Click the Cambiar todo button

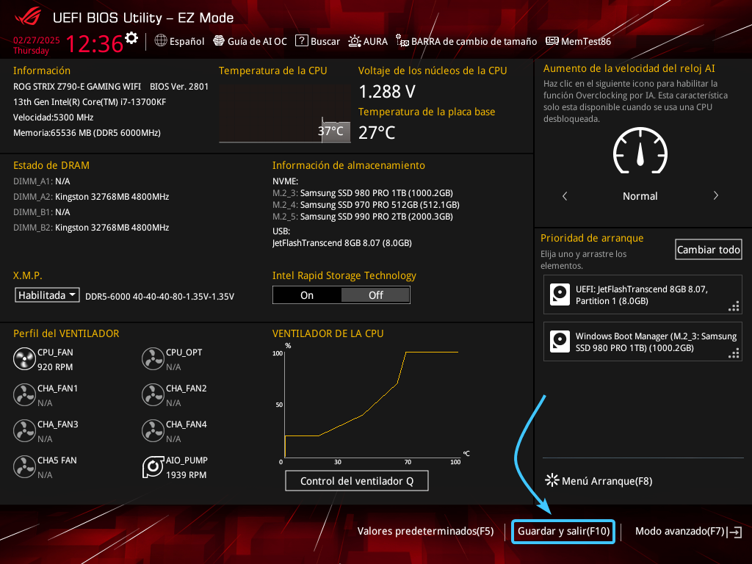tap(709, 250)
